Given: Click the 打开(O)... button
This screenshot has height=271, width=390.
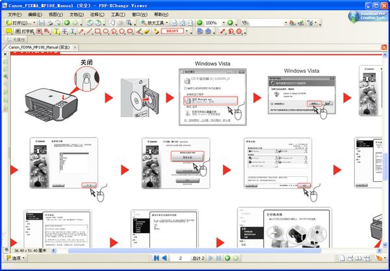Looking at the screenshot, I should point(19,23).
